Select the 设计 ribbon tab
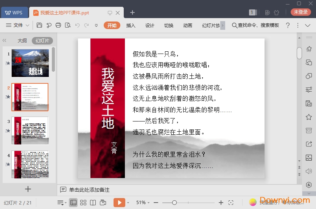316x209 pixels. pyautogui.click(x=149, y=25)
